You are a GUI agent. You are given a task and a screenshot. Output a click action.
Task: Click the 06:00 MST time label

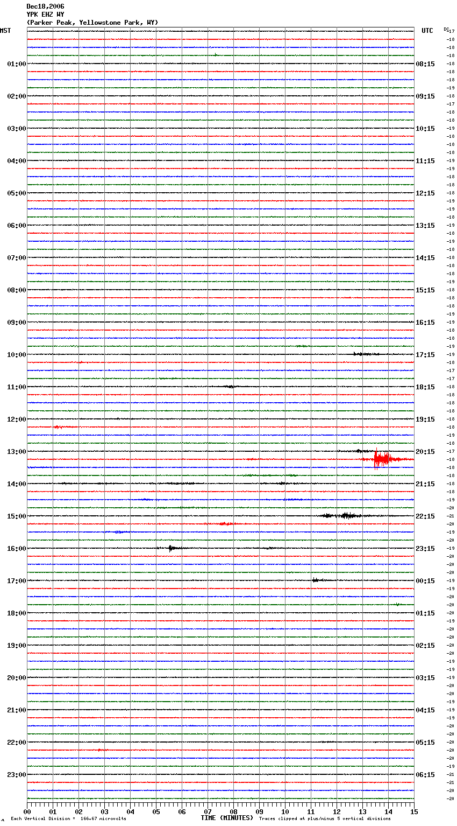pos(17,226)
